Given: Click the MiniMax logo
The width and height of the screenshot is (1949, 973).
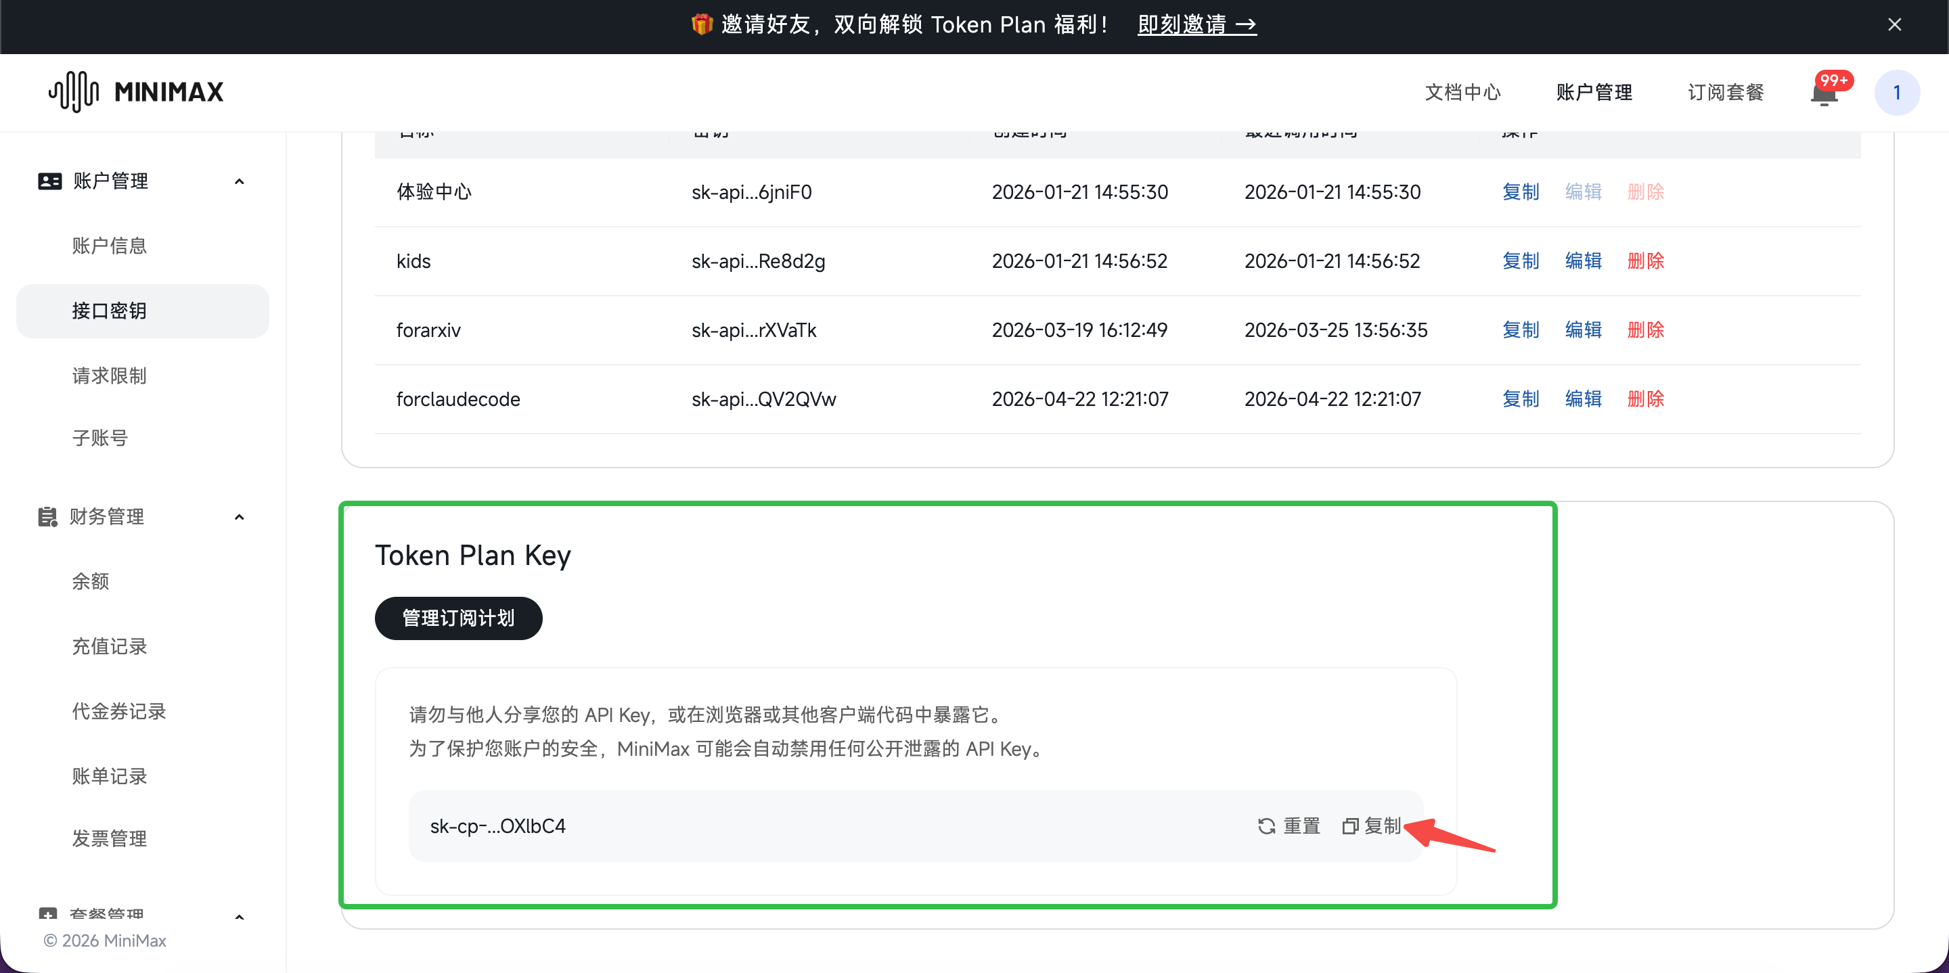Looking at the screenshot, I should pos(136,92).
